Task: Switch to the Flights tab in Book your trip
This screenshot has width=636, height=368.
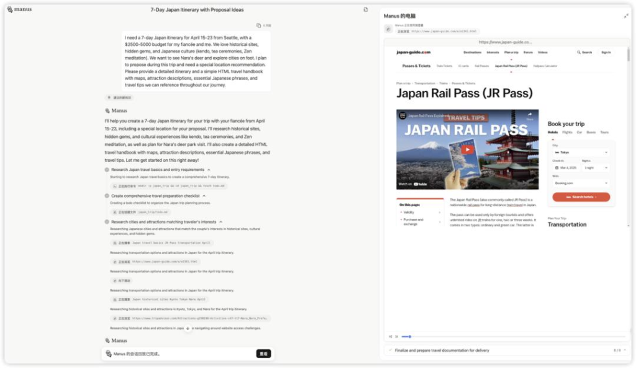Action: click(x=567, y=132)
